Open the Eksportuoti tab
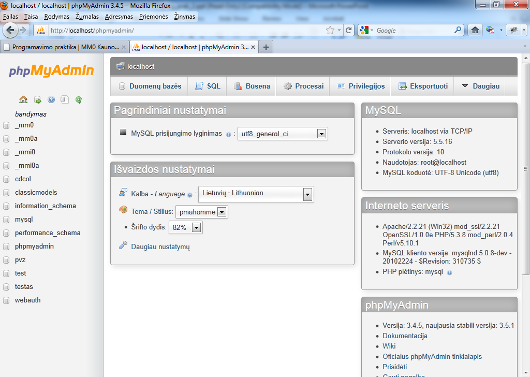The height and width of the screenshot is (377, 530). (x=423, y=86)
